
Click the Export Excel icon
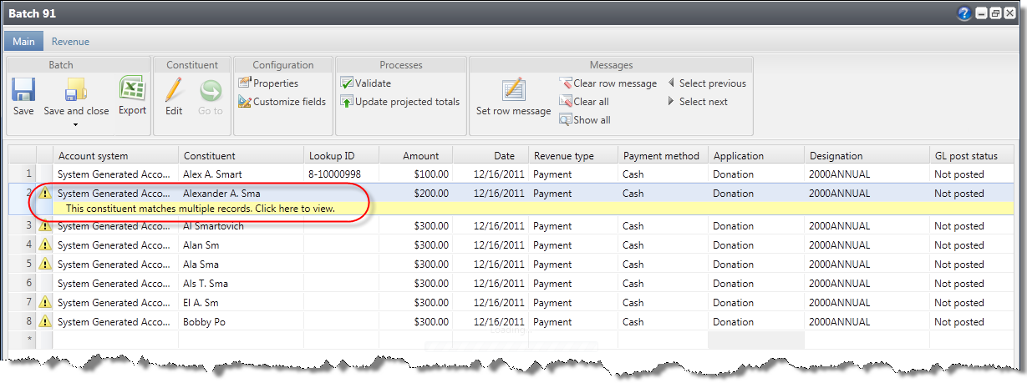coord(131,88)
